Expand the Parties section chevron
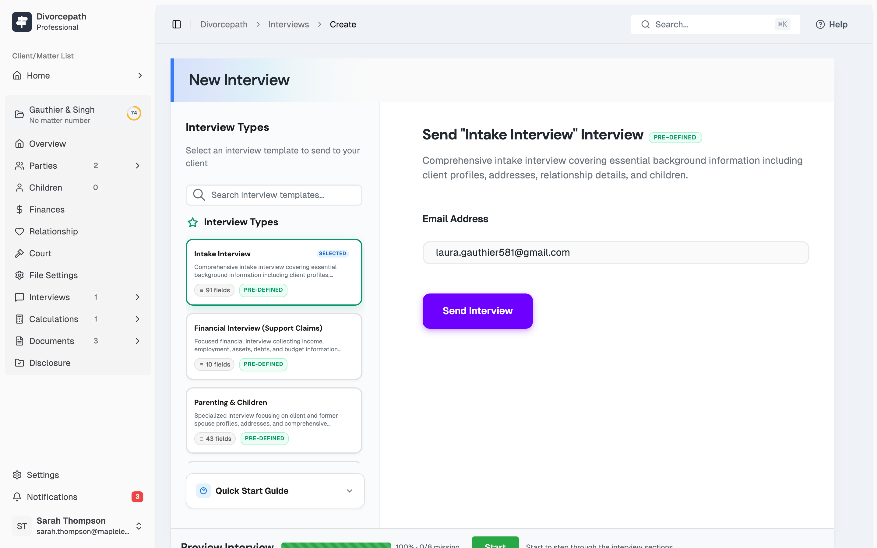The height and width of the screenshot is (548, 877). pyautogui.click(x=137, y=166)
